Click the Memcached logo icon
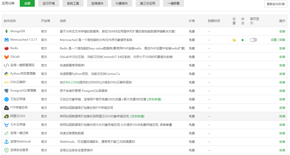290x155 pixels. tap(6, 40)
